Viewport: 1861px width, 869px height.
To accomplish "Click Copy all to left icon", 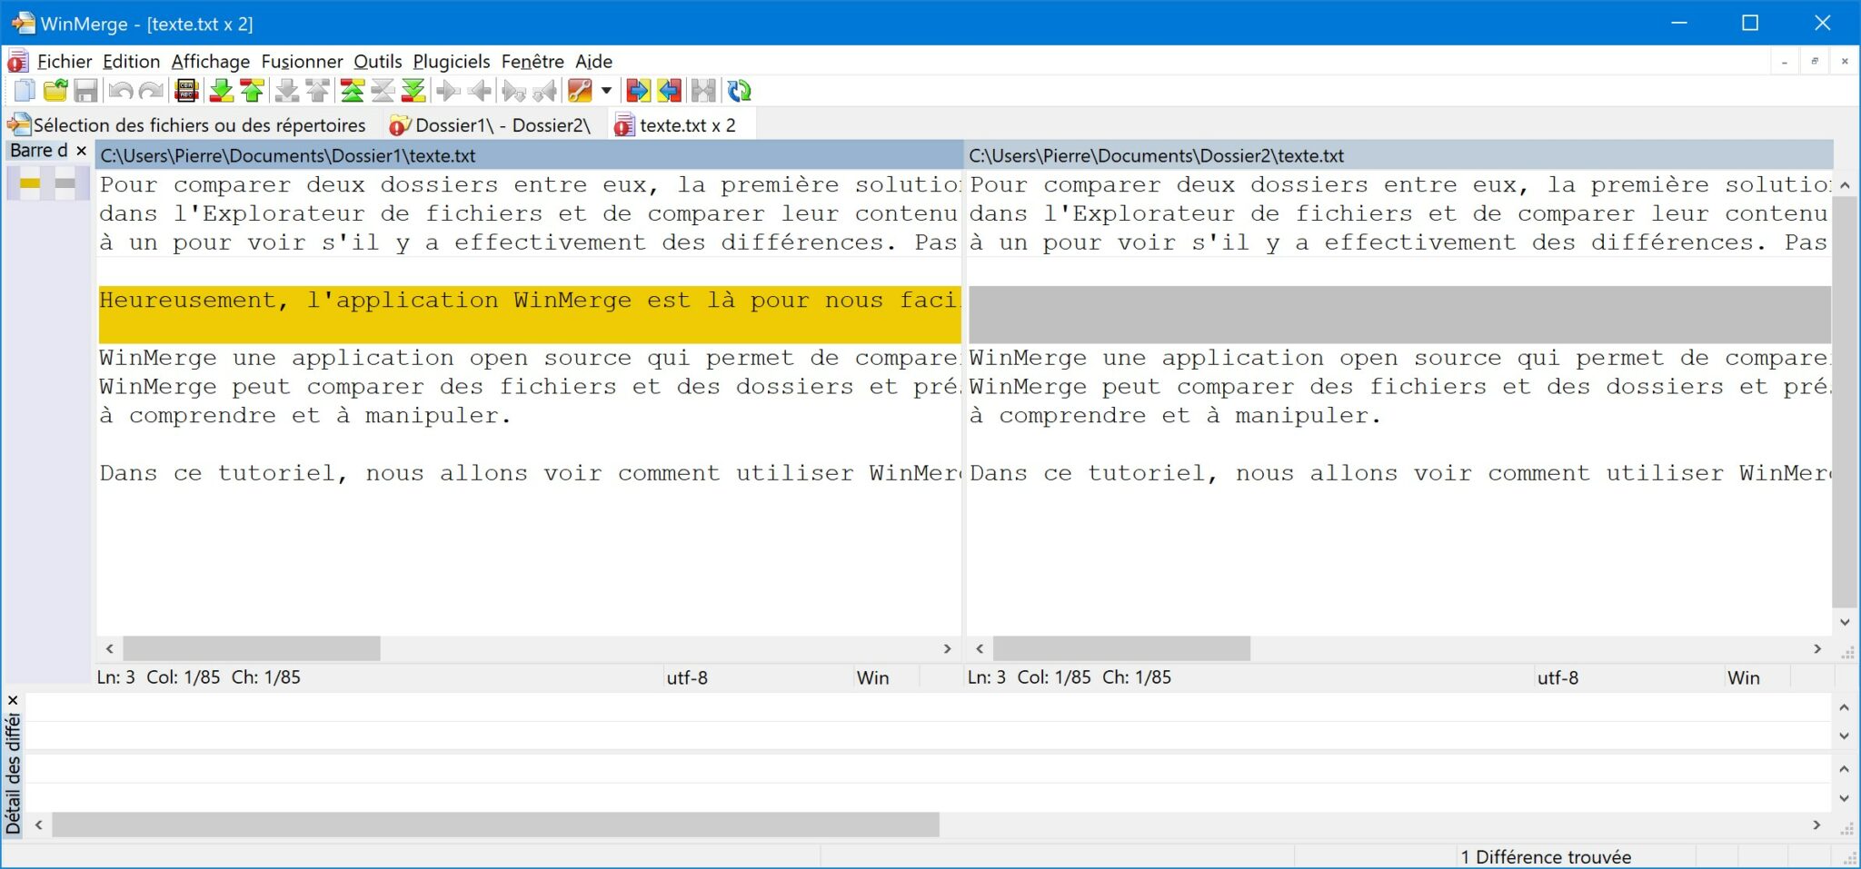I will point(670,91).
